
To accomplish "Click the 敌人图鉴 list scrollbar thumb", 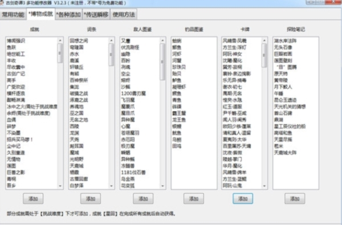I will [162, 62].
